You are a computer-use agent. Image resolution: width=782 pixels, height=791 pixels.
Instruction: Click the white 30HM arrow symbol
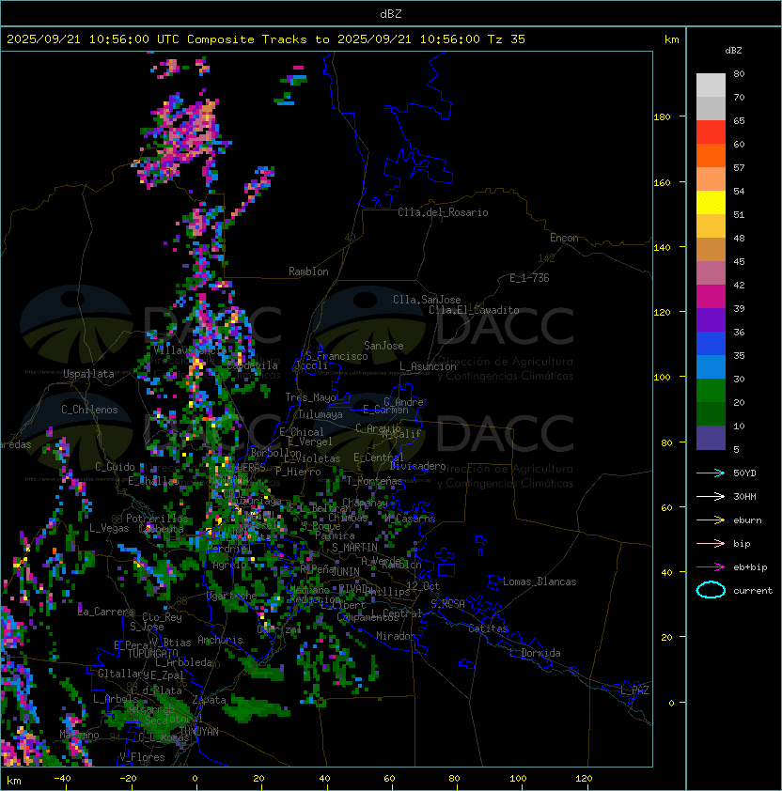click(711, 496)
